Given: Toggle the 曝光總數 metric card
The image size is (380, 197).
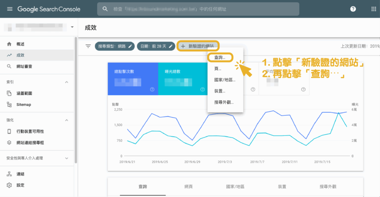Looking at the screenshot, I should pos(183,79).
